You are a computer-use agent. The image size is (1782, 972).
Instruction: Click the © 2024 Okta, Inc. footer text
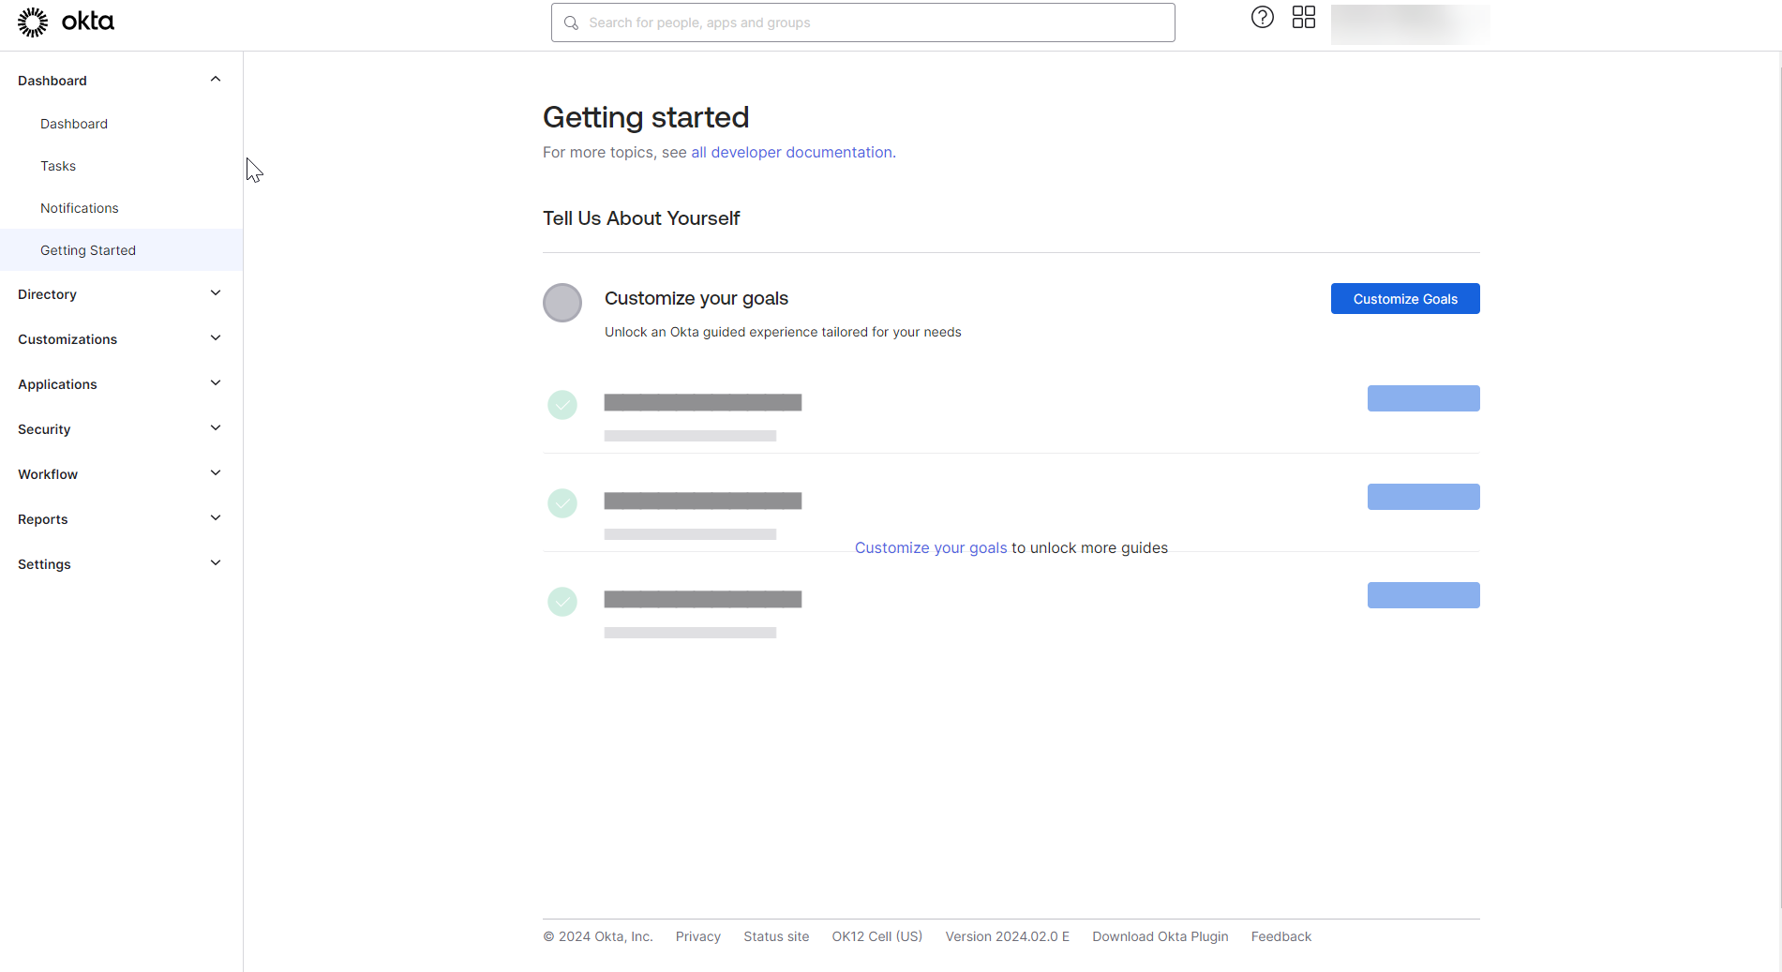click(x=598, y=936)
